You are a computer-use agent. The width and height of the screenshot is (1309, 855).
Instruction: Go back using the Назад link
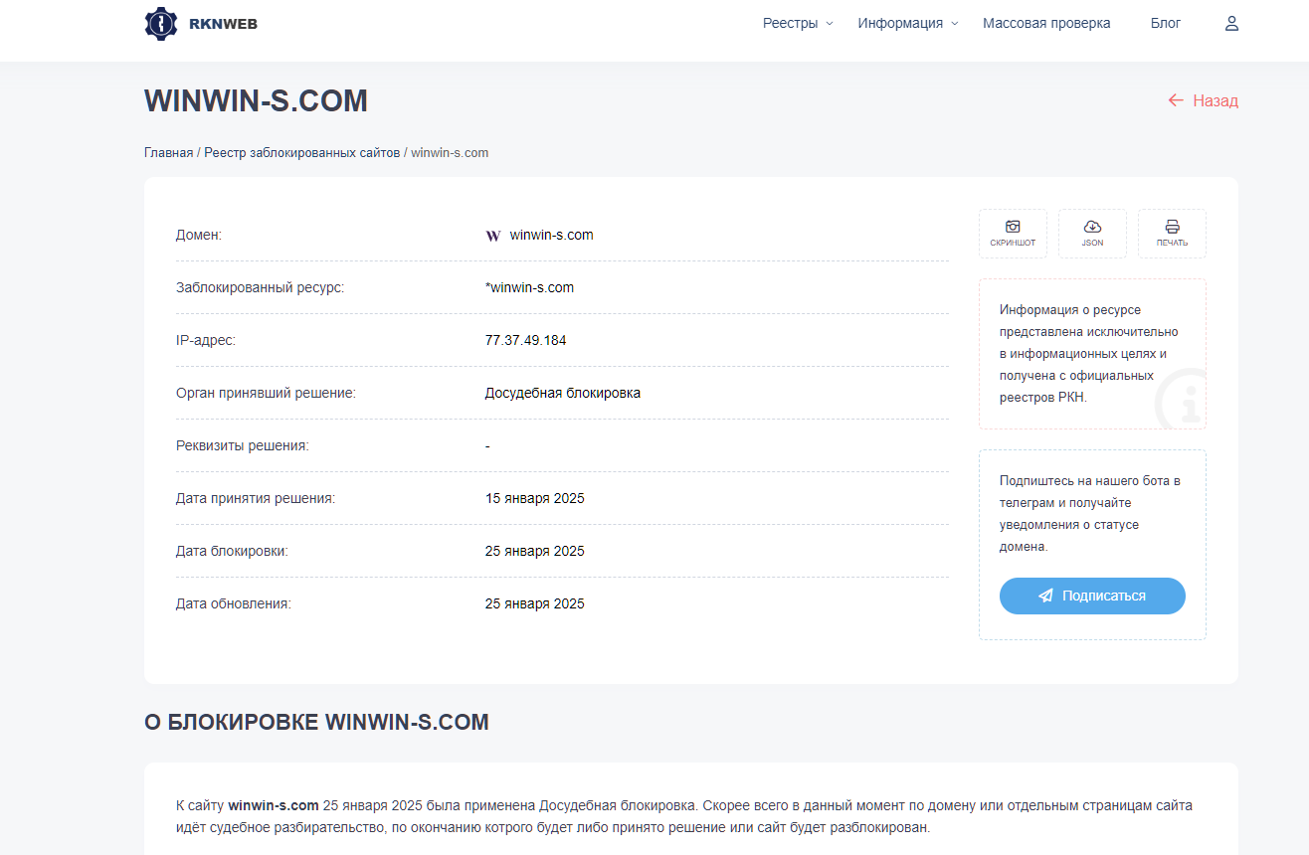[x=1203, y=100]
